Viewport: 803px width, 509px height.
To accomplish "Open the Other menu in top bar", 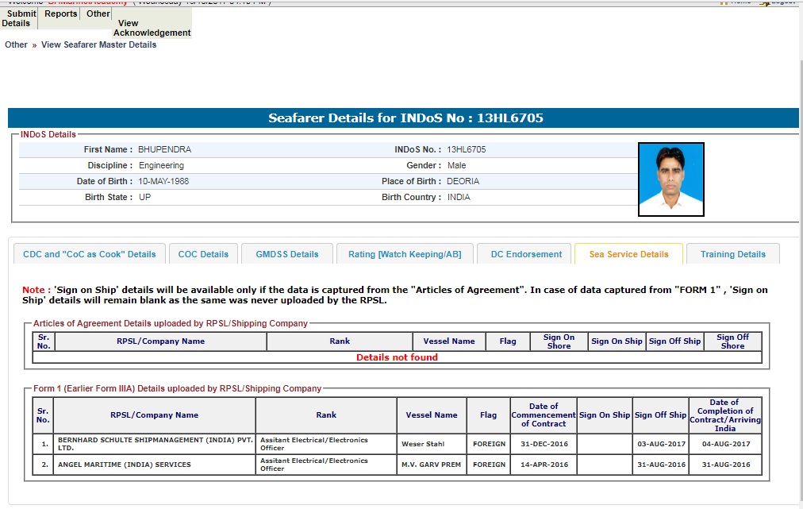I will (98, 13).
